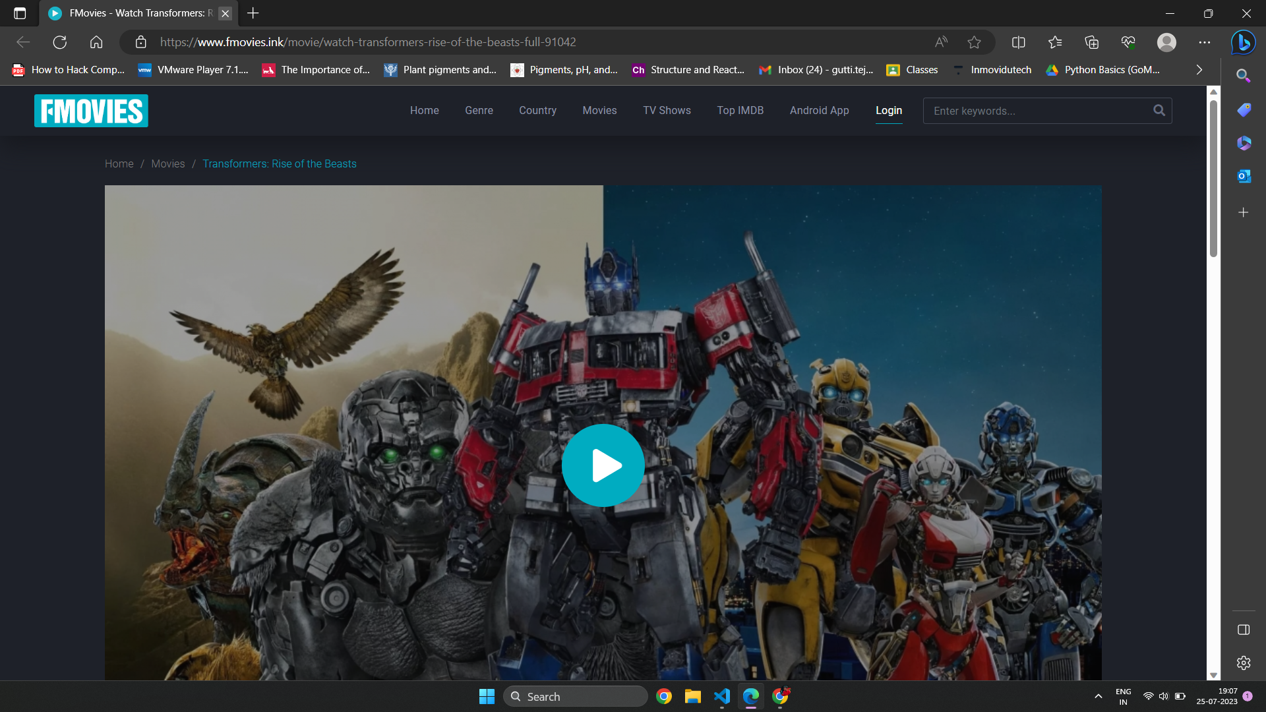Image resolution: width=1266 pixels, height=712 pixels.
Task: Close the FMovies tab
Action: [x=226, y=13]
